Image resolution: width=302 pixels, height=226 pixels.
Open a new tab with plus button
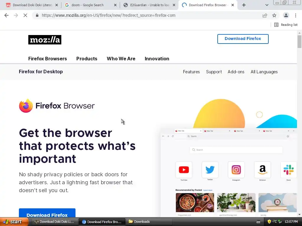click(244, 5)
